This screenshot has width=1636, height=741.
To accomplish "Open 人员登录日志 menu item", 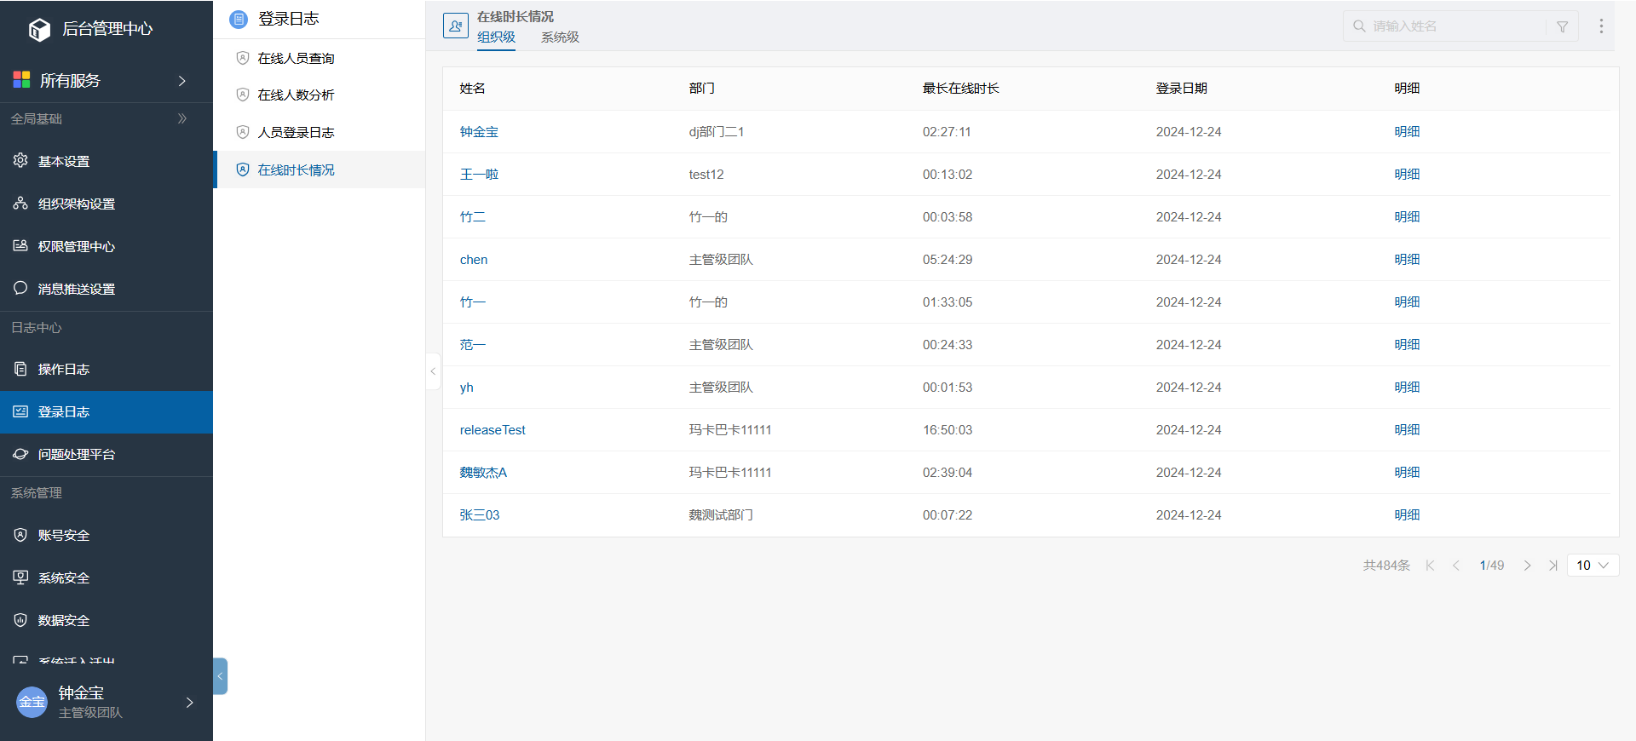I will coord(319,132).
